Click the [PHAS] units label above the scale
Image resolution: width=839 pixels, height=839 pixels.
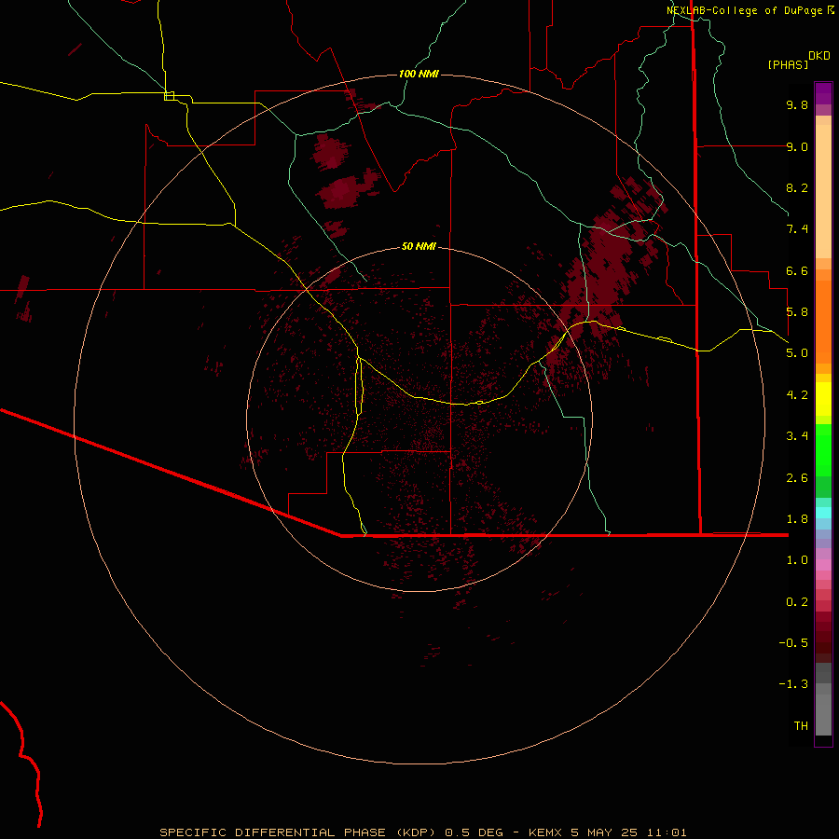788,64
